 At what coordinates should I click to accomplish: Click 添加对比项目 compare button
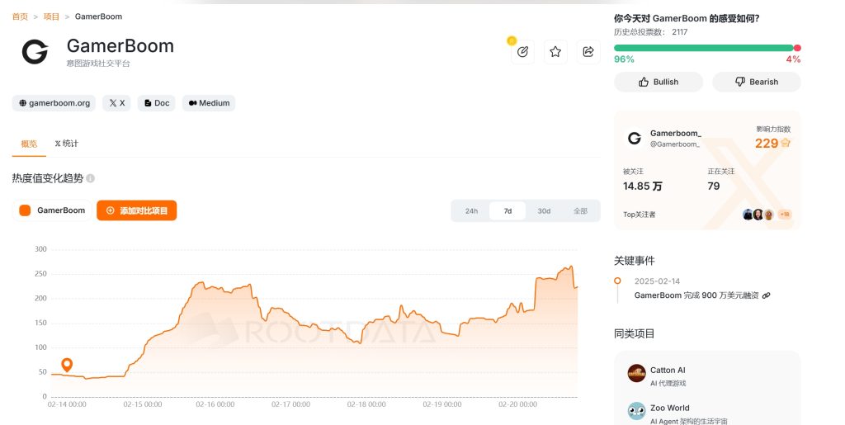(137, 210)
